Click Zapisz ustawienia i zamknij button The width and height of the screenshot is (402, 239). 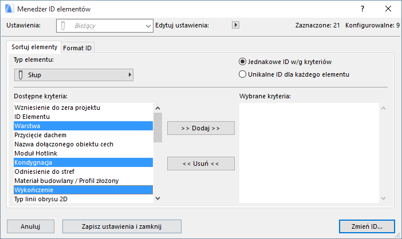click(x=122, y=226)
